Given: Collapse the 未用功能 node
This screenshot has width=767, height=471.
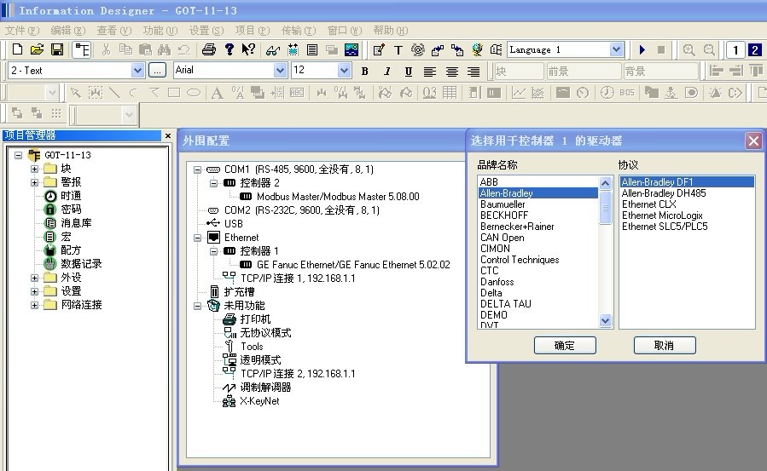Looking at the screenshot, I should 197,306.
